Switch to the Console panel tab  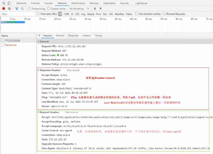pos(35,3)
